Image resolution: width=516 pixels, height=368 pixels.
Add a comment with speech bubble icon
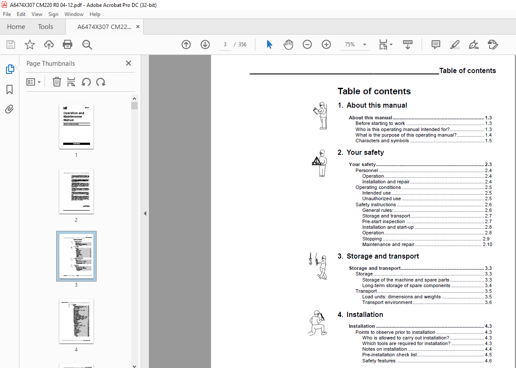(x=436, y=45)
